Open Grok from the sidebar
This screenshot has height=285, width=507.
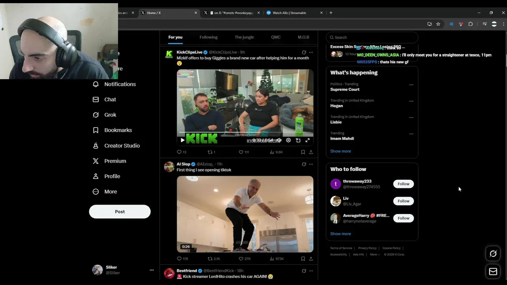point(105,115)
